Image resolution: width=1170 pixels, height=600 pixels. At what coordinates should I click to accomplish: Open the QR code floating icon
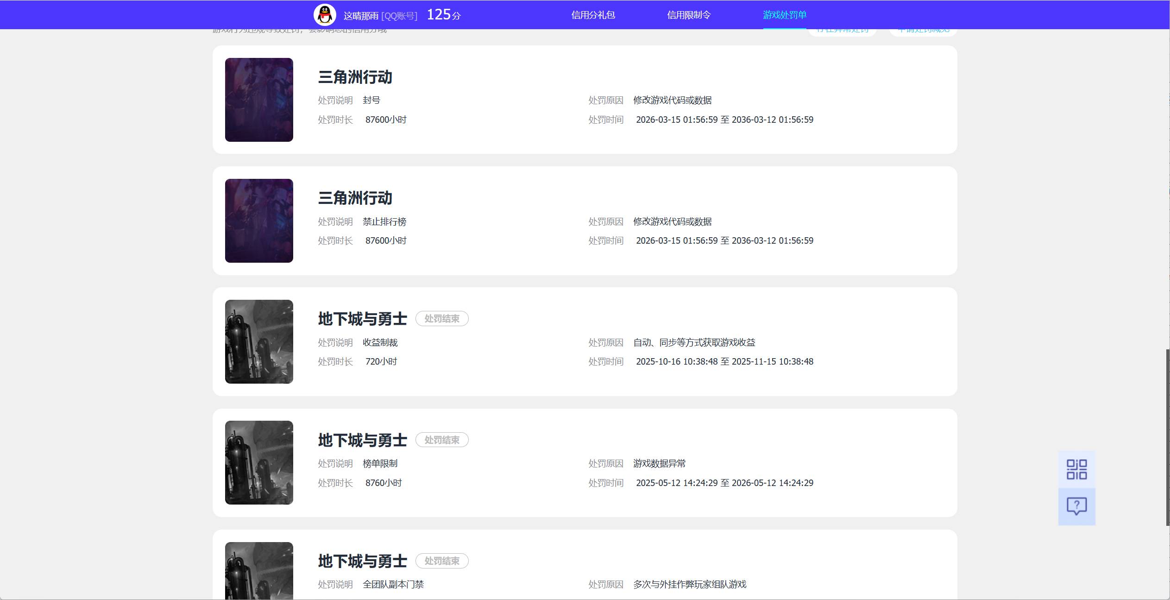pos(1076,469)
